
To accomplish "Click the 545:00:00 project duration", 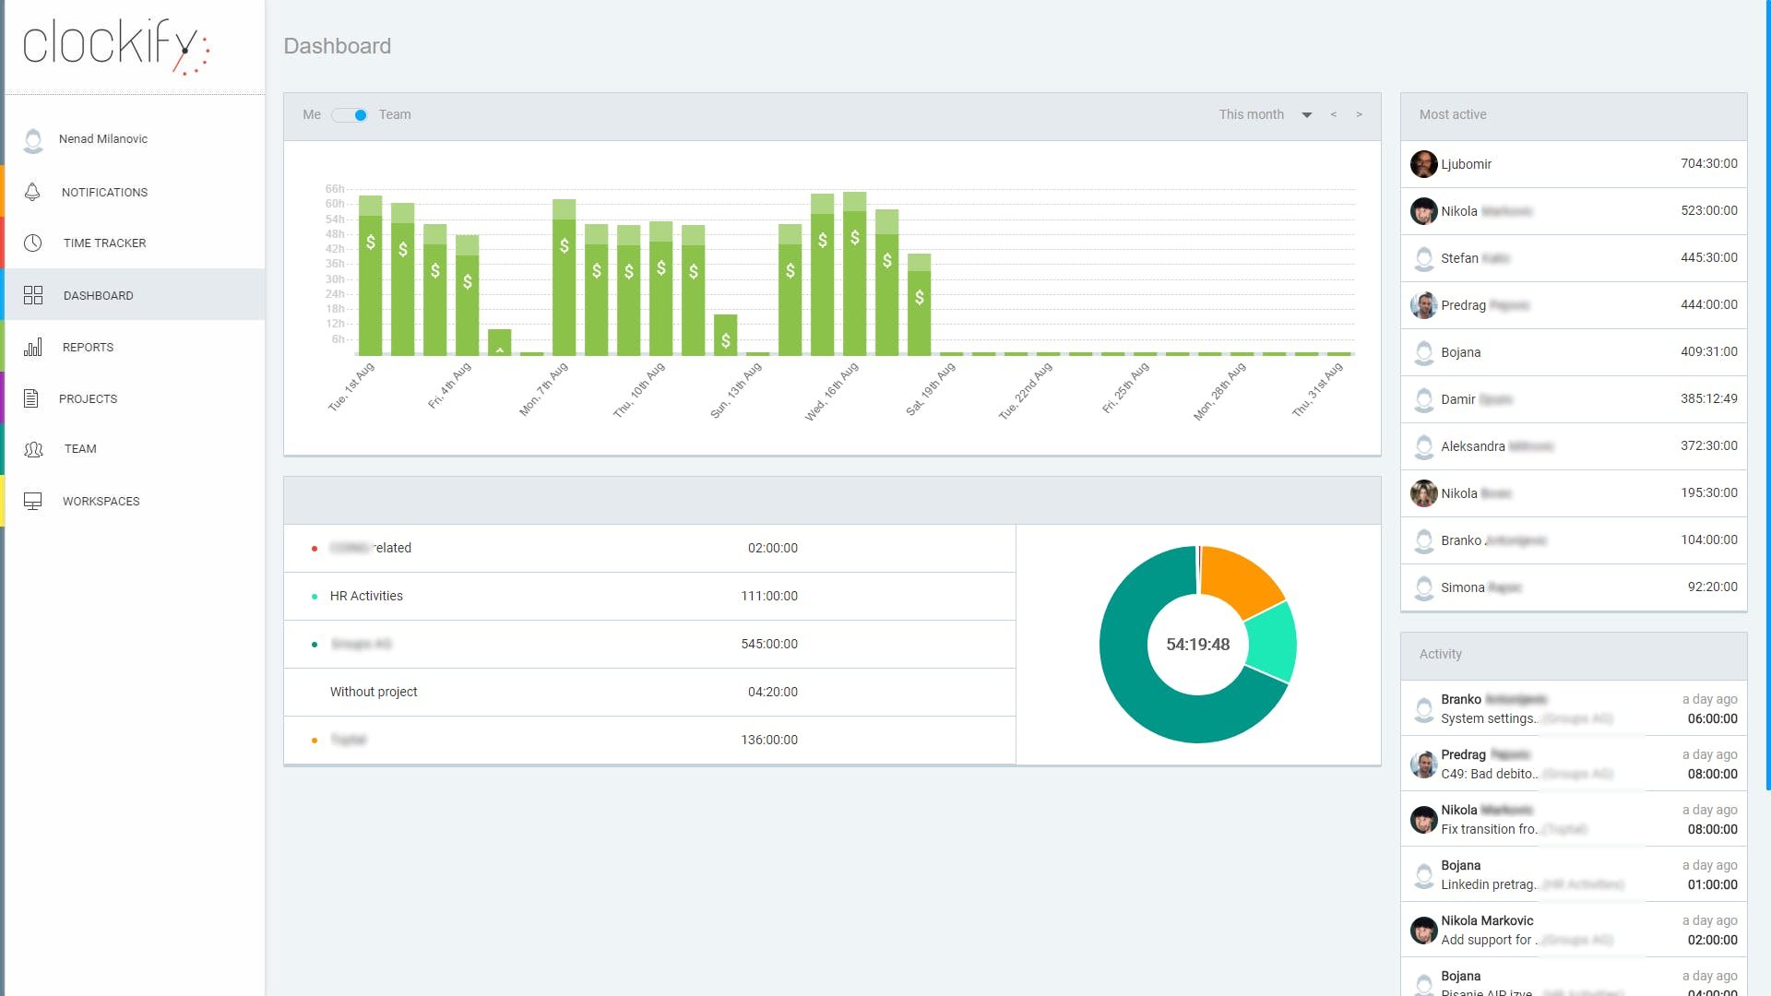I will 769,644.
